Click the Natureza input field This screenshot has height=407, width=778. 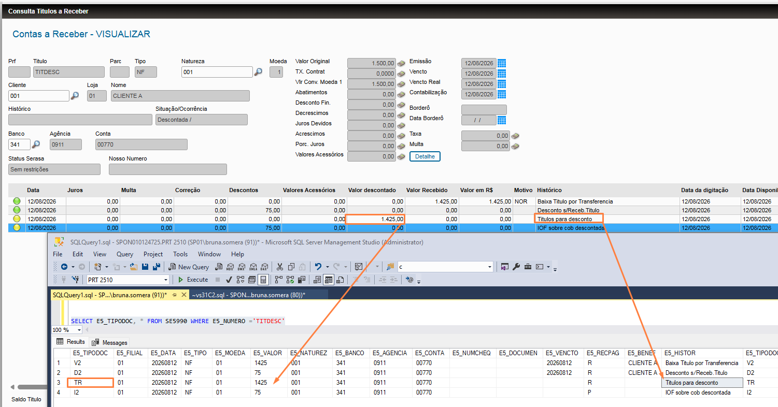point(217,72)
